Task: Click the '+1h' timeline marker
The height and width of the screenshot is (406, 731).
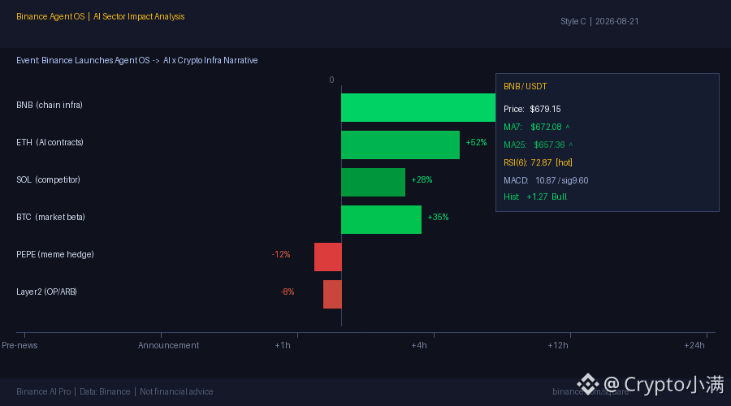Action: click(x=283, y=345)
